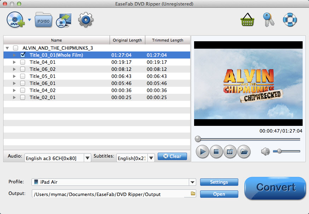Select the Title_06_02 row name
The image size is (309, 214).
pyautogui.click(x=42, y=69)
